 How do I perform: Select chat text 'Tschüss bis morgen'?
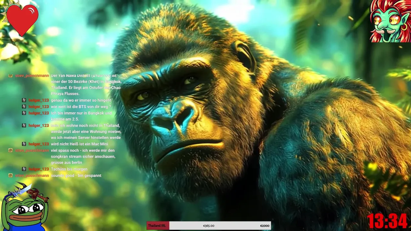tap(69, 169)
